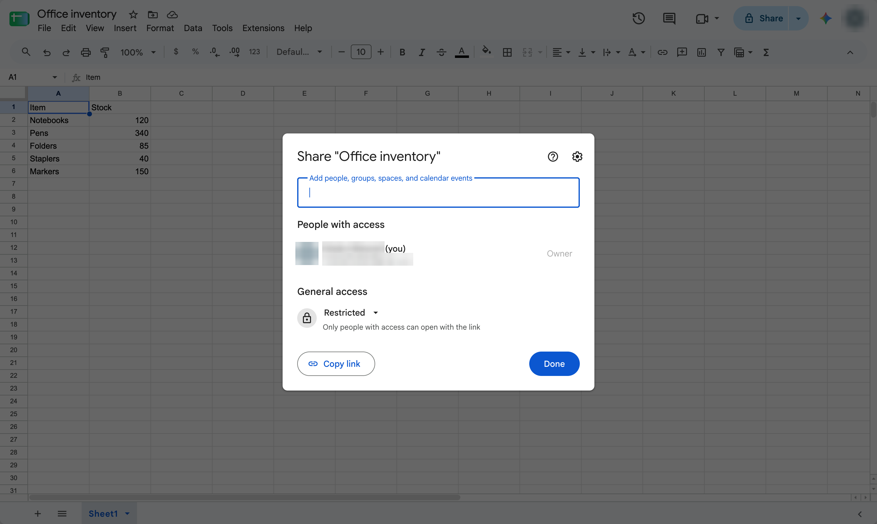The height and width of the screenshot is (524, 877).
Task: Click the Done button
Action: point(554,364)
